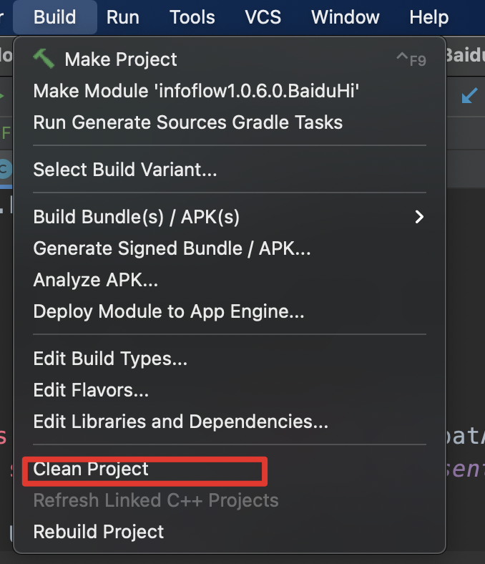The width and height of the screenshot is (485, 564).
Task: Choose Rebuild Project menu entry
Action: click(x=99, y=532)
